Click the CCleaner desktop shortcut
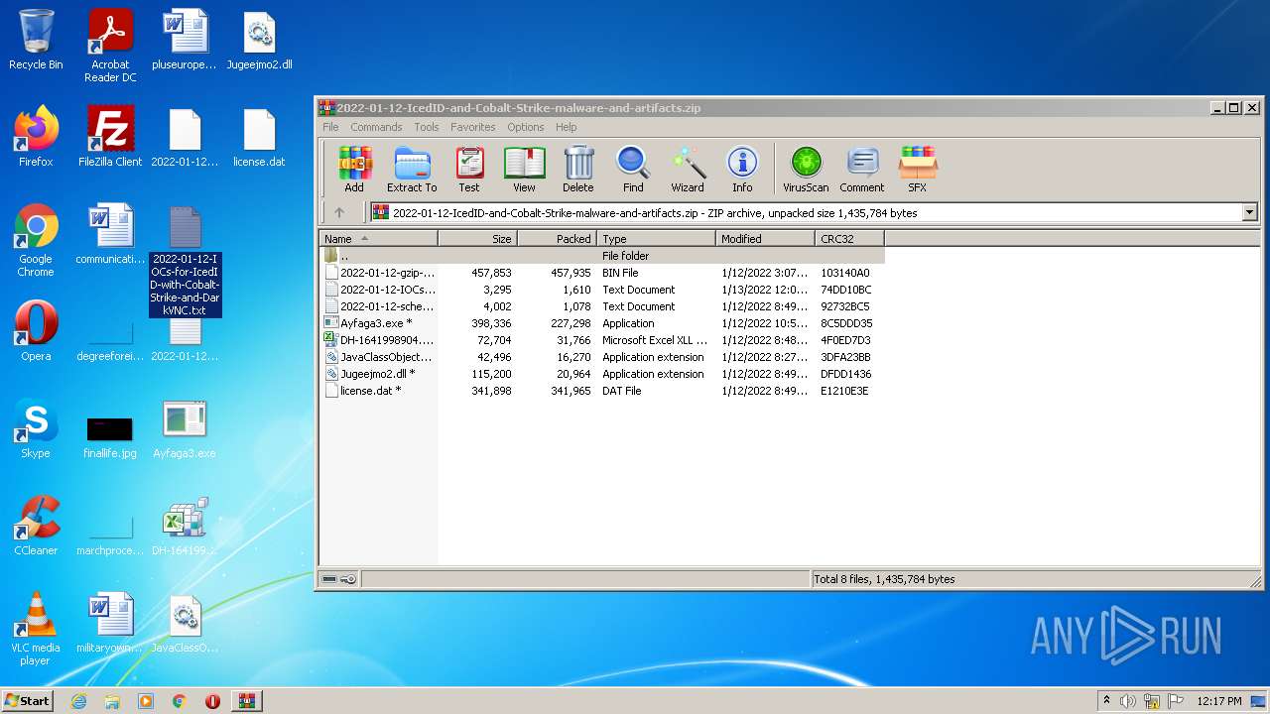Viewport: 1270px width, 714px height. pos(36,526)
